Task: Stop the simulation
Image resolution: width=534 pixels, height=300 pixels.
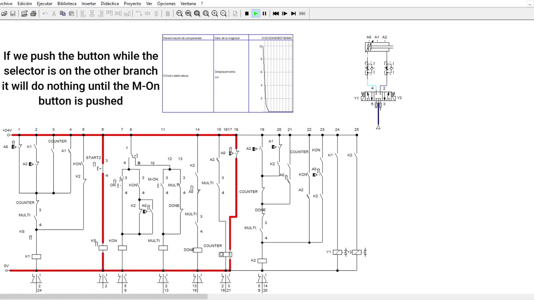Action: pos(247,14)
